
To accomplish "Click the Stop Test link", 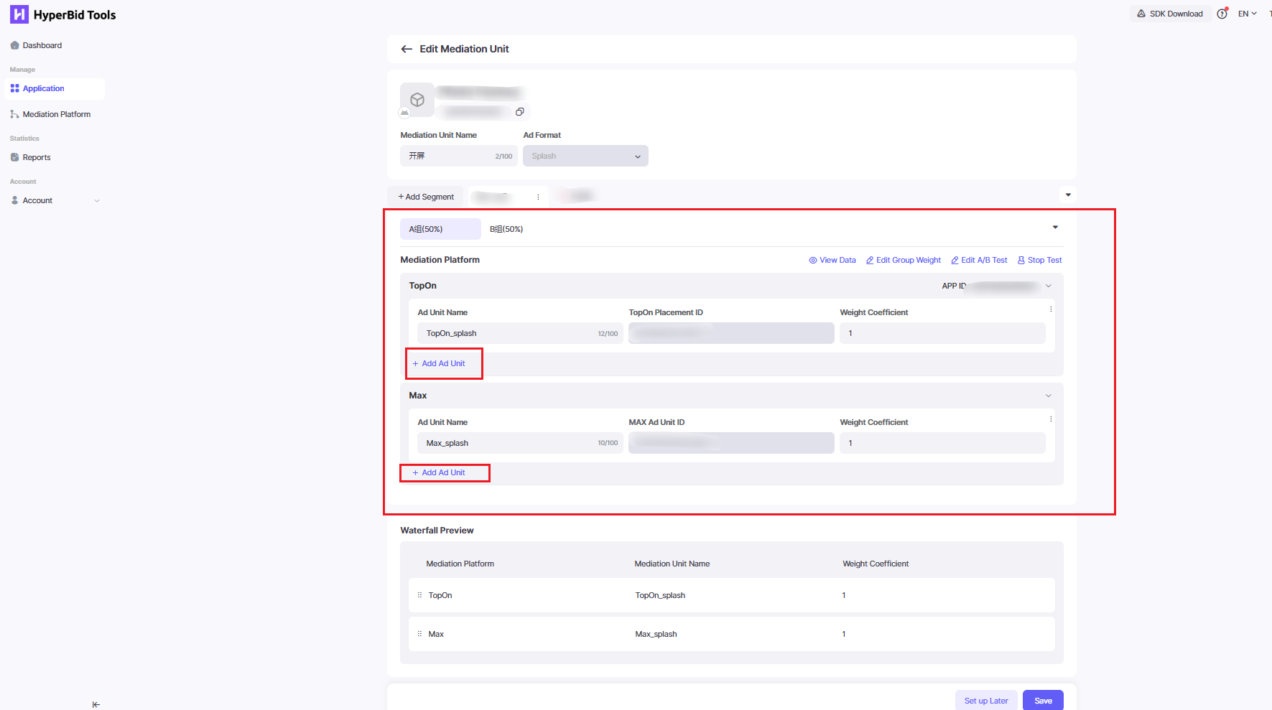I will click(x=1039, y=260).
